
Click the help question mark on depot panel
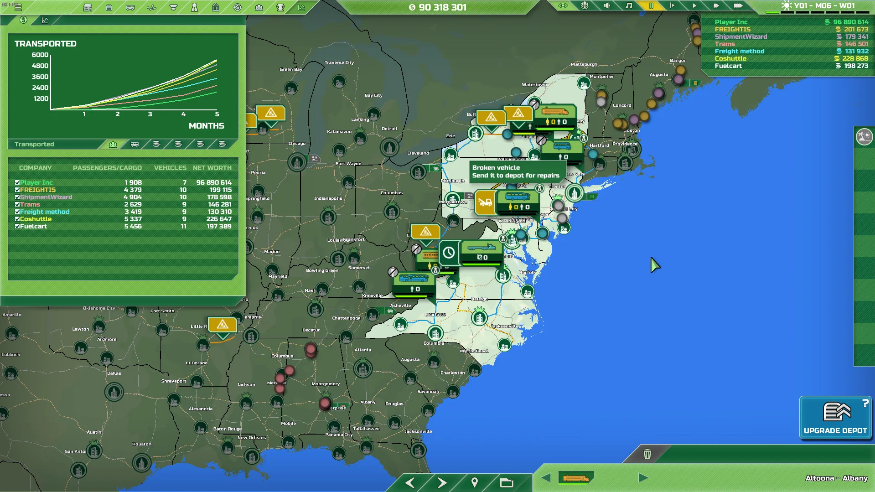tap(865, 404)
